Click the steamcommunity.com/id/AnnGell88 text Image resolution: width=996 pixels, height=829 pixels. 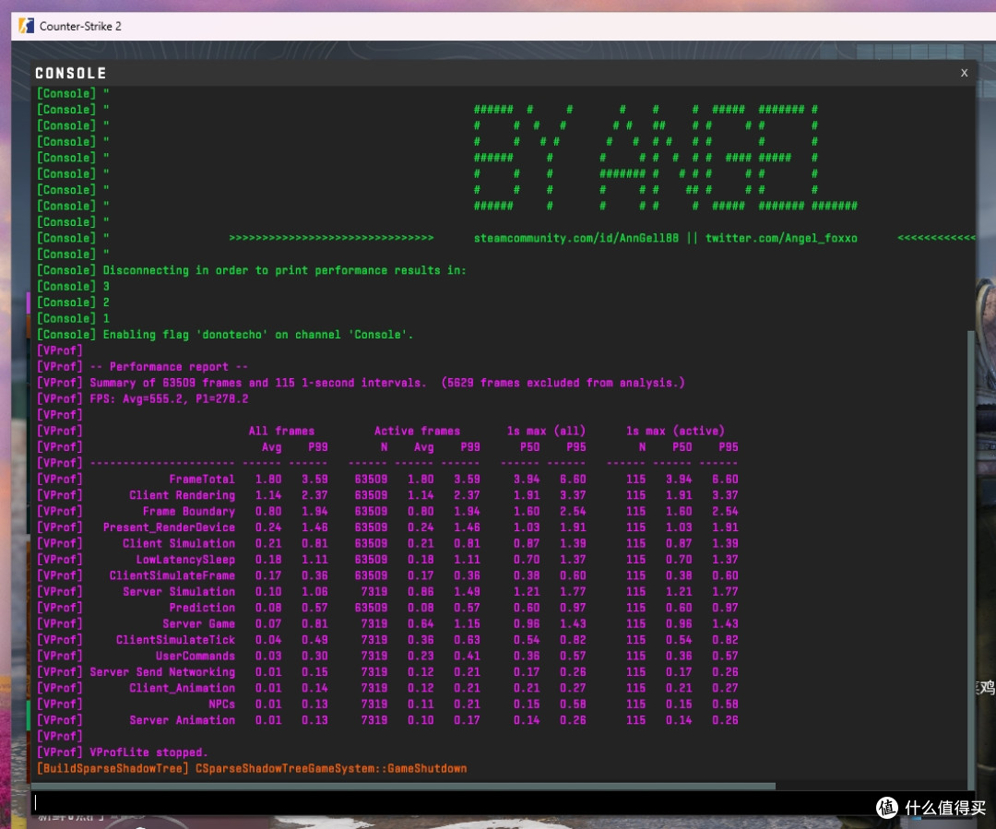[576, 238]
